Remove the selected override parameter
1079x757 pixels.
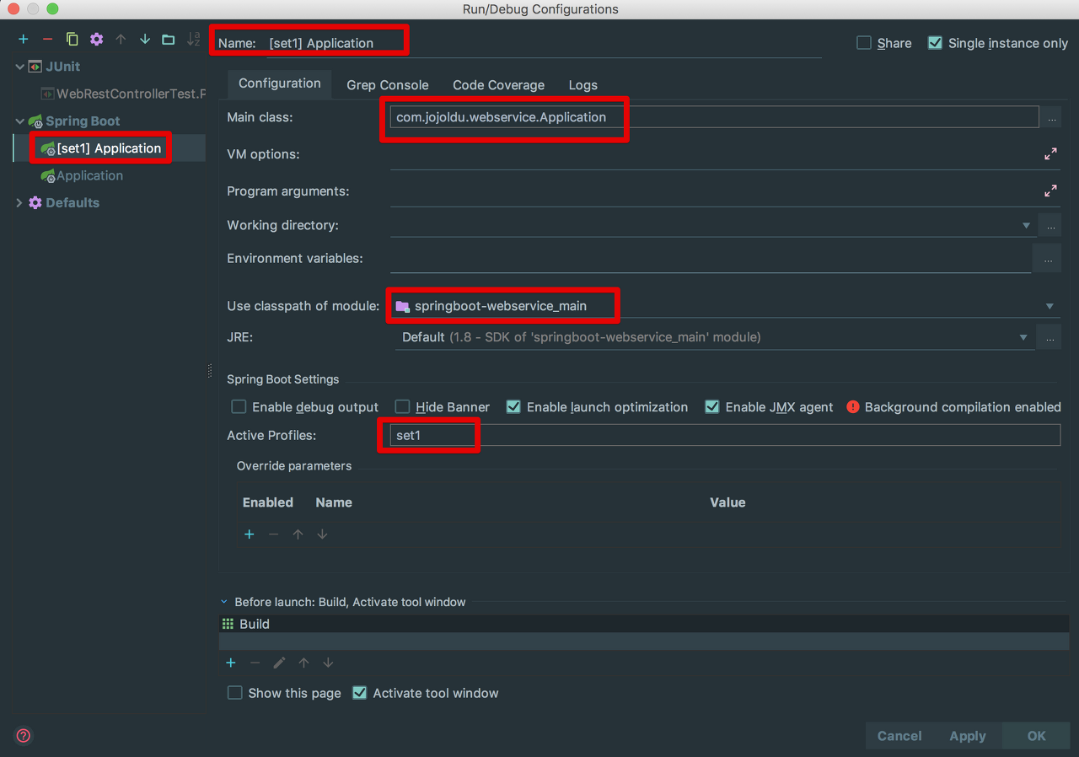pyautogui.click(x=273, y=534)
